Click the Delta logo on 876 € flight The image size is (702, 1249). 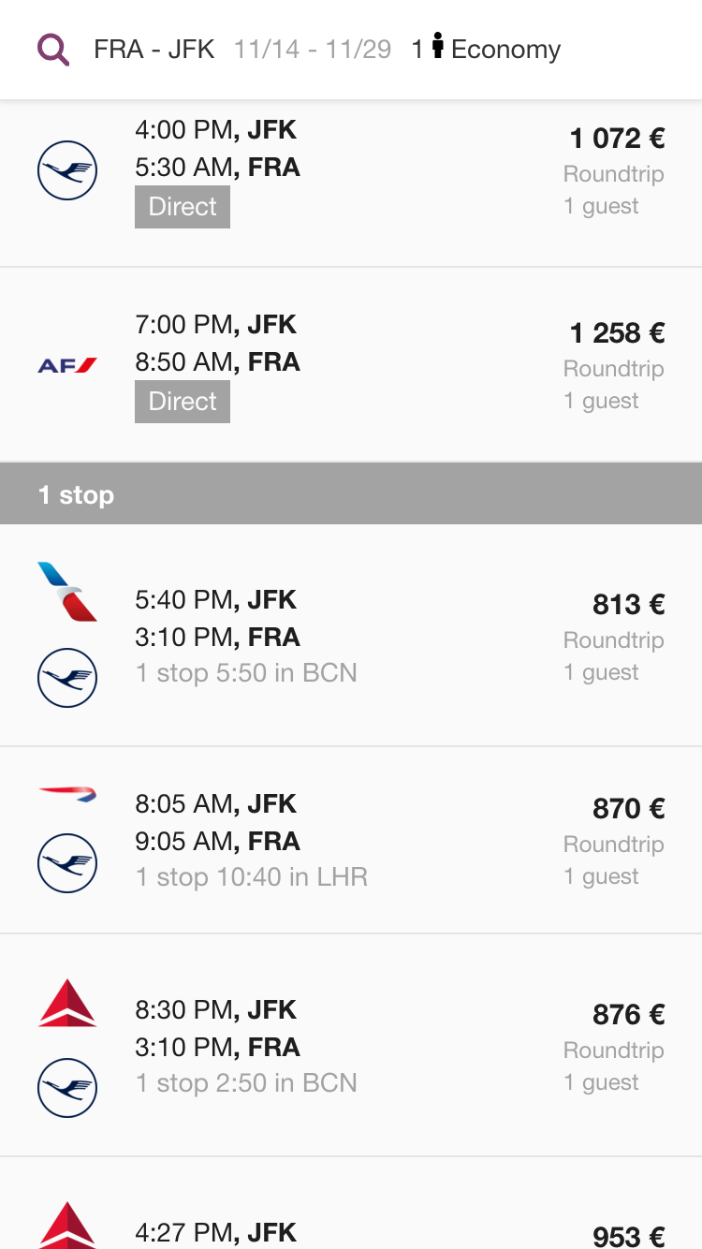coord(67,1003)
